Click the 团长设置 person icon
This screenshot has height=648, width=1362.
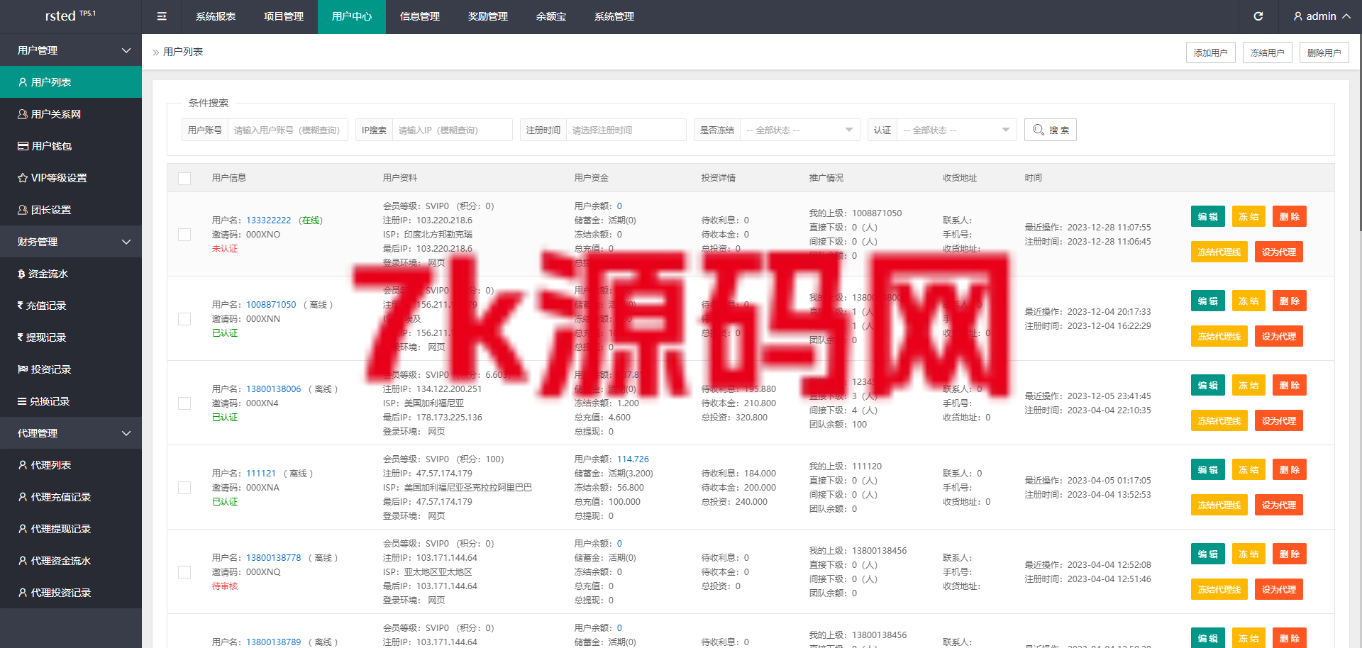(23, 210)
